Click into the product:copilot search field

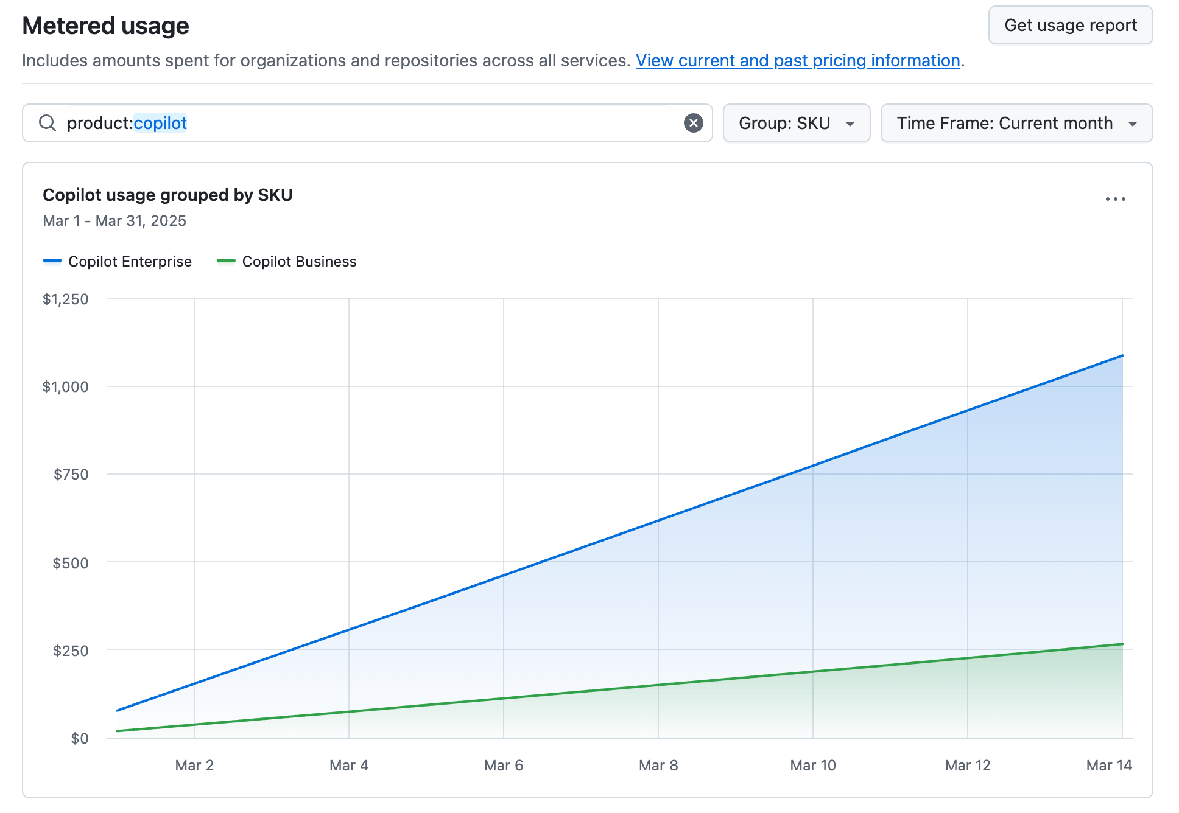click(367, 123)
